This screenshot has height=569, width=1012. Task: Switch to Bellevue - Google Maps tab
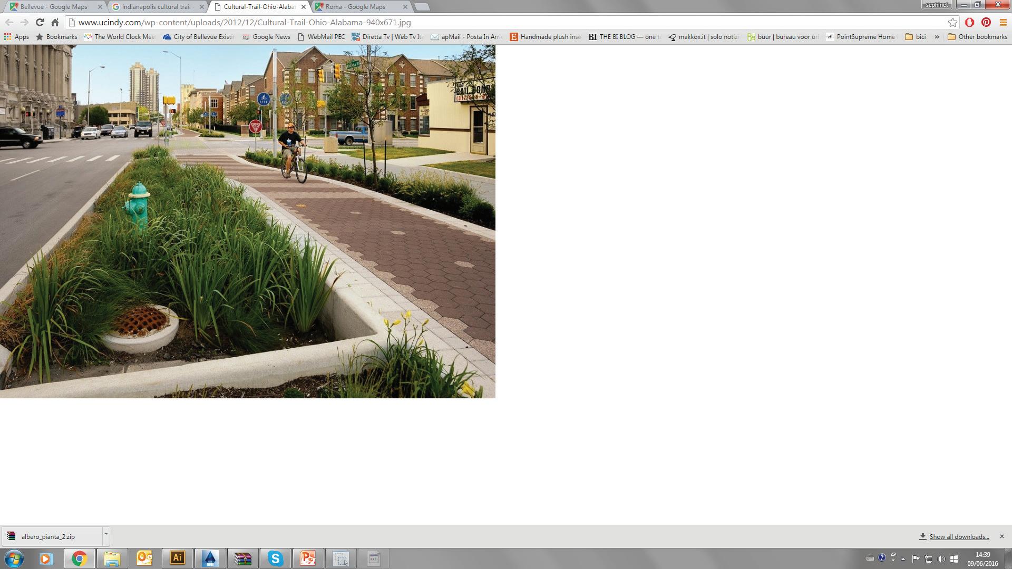point(53,7)
